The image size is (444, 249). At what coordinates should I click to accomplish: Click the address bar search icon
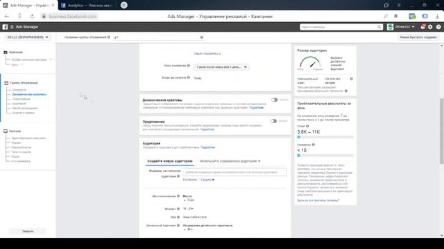coord(386,17)
